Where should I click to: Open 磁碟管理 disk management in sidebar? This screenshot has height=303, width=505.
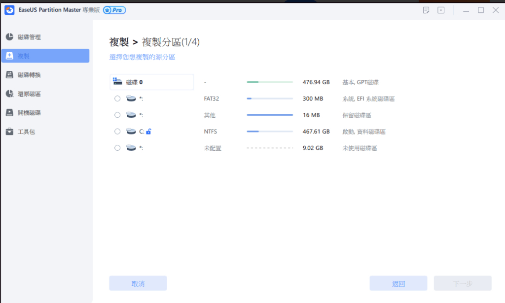coord(29,37)
